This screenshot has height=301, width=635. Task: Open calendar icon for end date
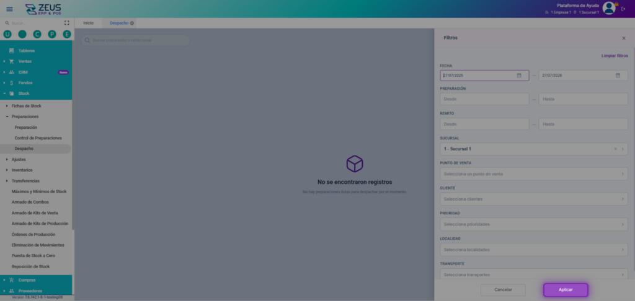coord(618,76)
